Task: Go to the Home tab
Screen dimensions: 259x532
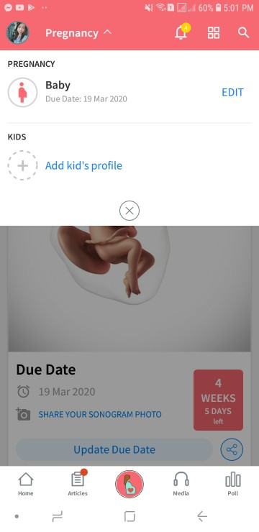Action: pyautogui.click(x=26, y=484)
